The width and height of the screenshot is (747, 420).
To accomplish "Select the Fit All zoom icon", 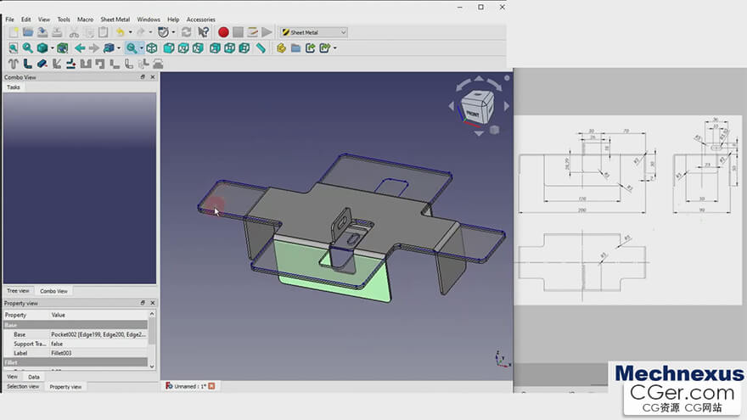I will tap(14, 48).
